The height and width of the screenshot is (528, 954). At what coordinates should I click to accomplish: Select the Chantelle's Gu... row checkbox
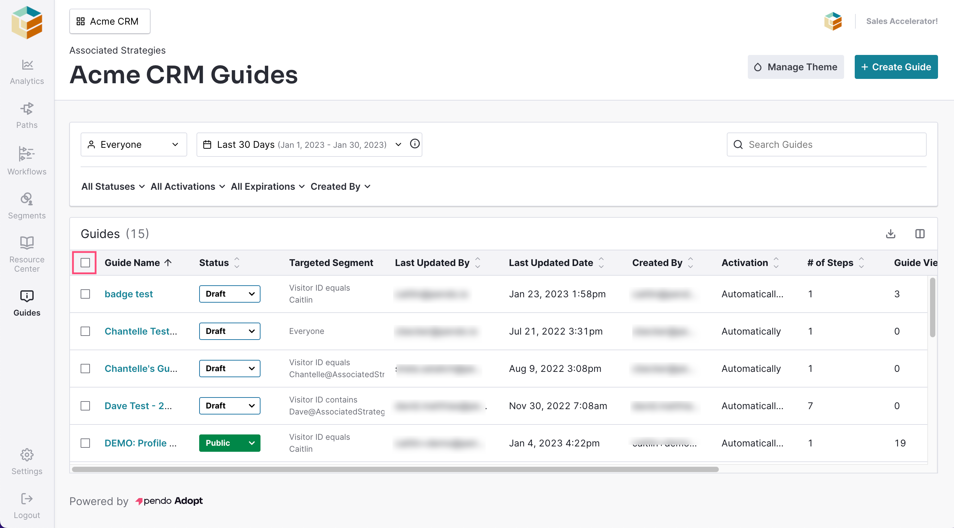[85, 369]
